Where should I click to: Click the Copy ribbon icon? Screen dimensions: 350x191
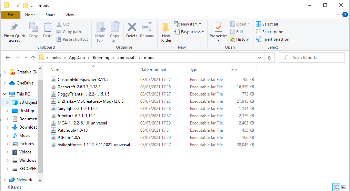[x=33, y=30]
